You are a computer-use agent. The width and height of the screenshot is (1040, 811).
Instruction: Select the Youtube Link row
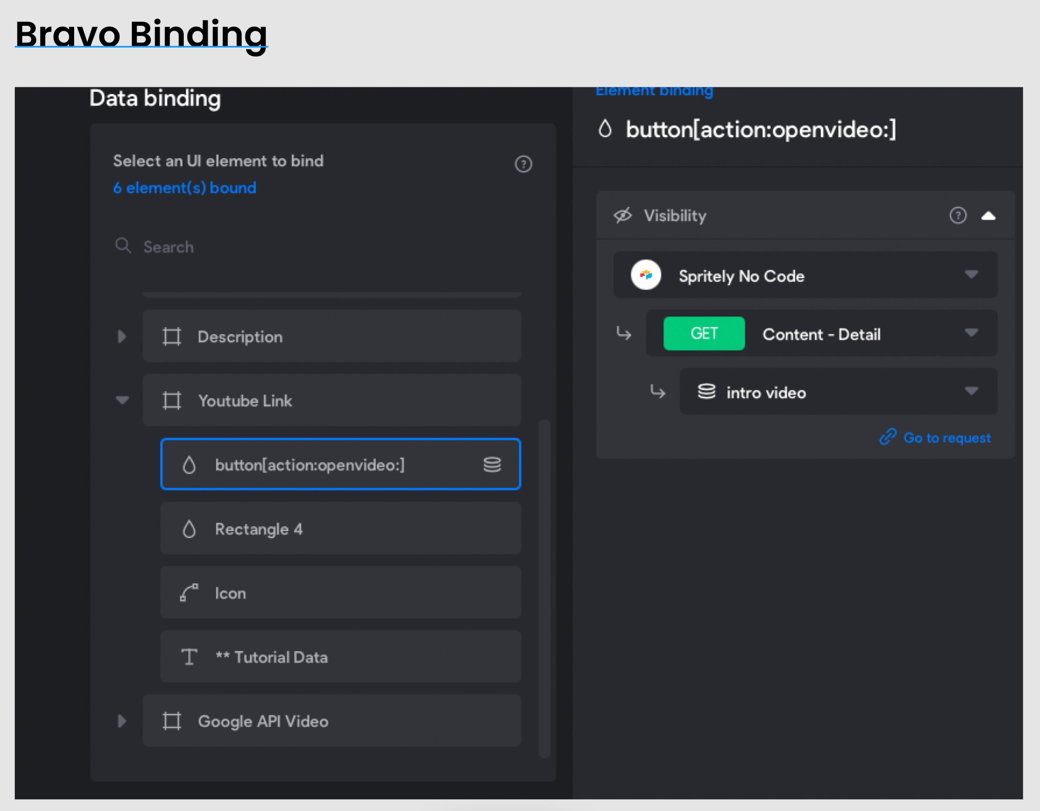331,400
